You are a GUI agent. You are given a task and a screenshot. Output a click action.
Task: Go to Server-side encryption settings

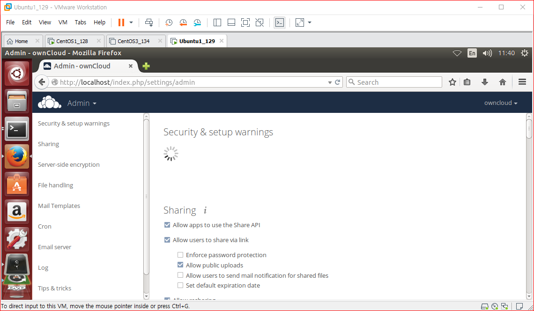69,164
